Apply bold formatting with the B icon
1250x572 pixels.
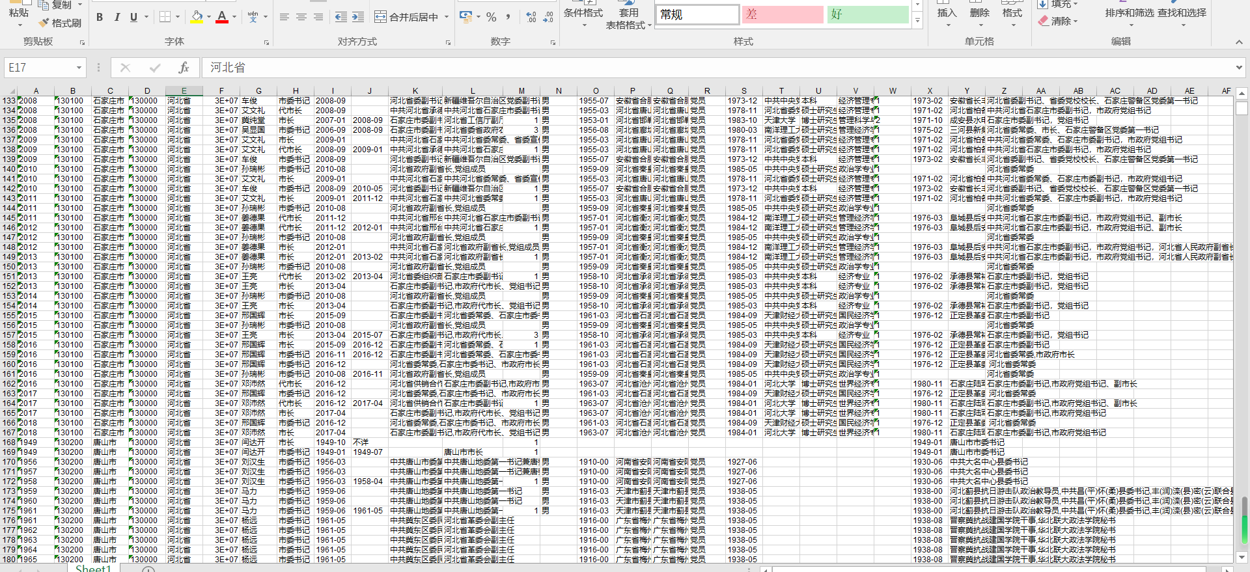click(x=100, y=18)
